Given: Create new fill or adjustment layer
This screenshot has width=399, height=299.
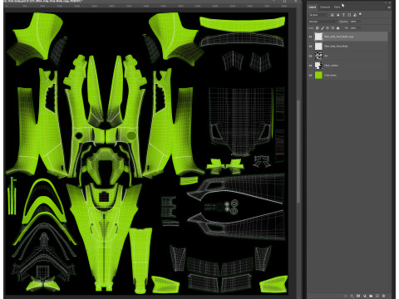Looking at the screenshot, I should (365, 296).
